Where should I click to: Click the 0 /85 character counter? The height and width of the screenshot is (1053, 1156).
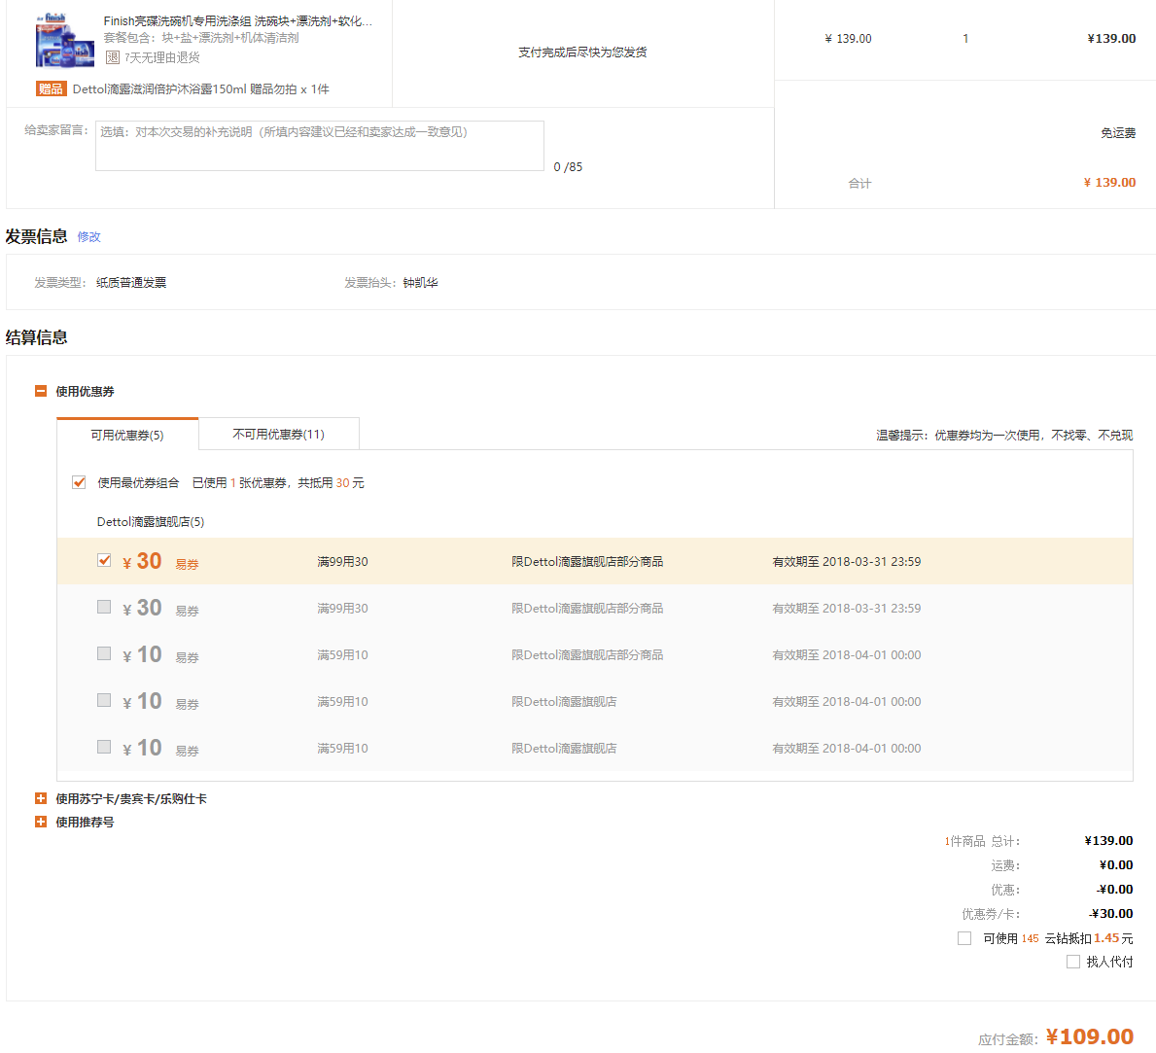click(x=568, y=167)
